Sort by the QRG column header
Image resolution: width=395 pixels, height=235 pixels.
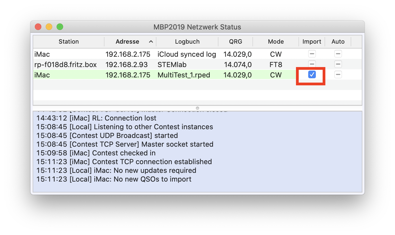click(235, 42)
